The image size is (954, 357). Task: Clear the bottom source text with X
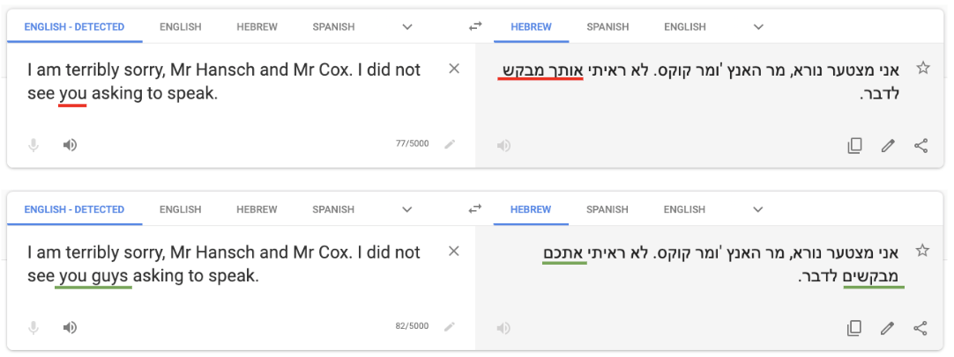[x=454, y=251]
